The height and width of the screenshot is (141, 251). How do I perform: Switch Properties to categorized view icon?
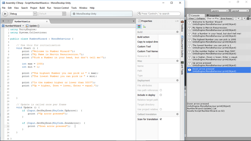[139, 26]
